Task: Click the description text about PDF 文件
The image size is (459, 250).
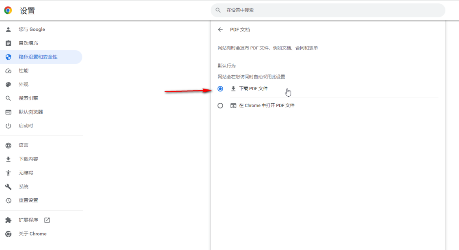Action: click(x=267, y=48)
